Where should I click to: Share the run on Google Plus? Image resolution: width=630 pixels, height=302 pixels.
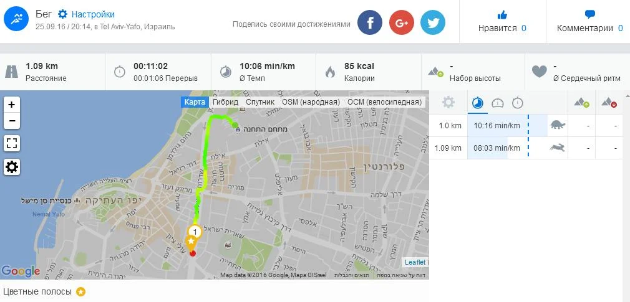coord(401,22)
